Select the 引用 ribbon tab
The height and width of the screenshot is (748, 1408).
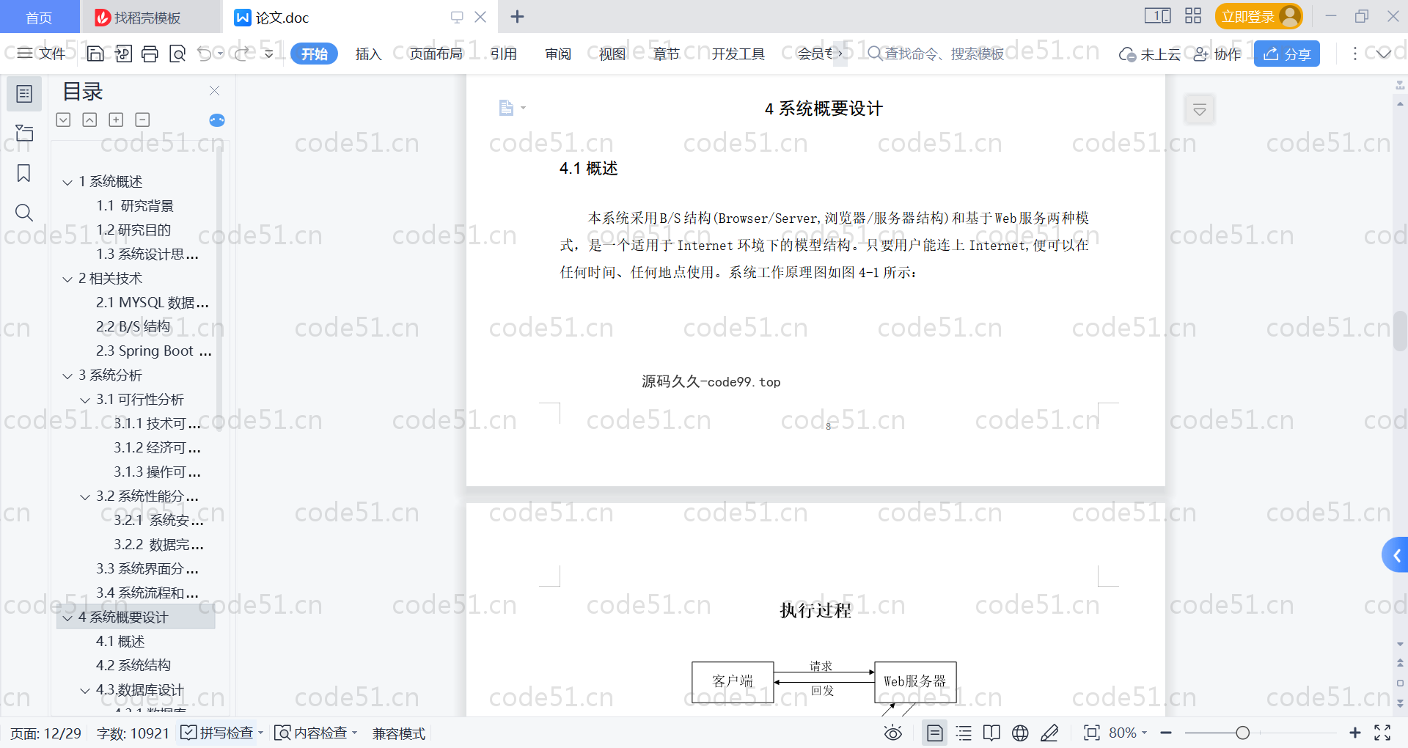click(x=504, y=54)
